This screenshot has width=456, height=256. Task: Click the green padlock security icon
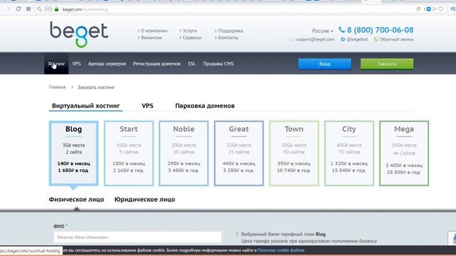pos(57,9)
